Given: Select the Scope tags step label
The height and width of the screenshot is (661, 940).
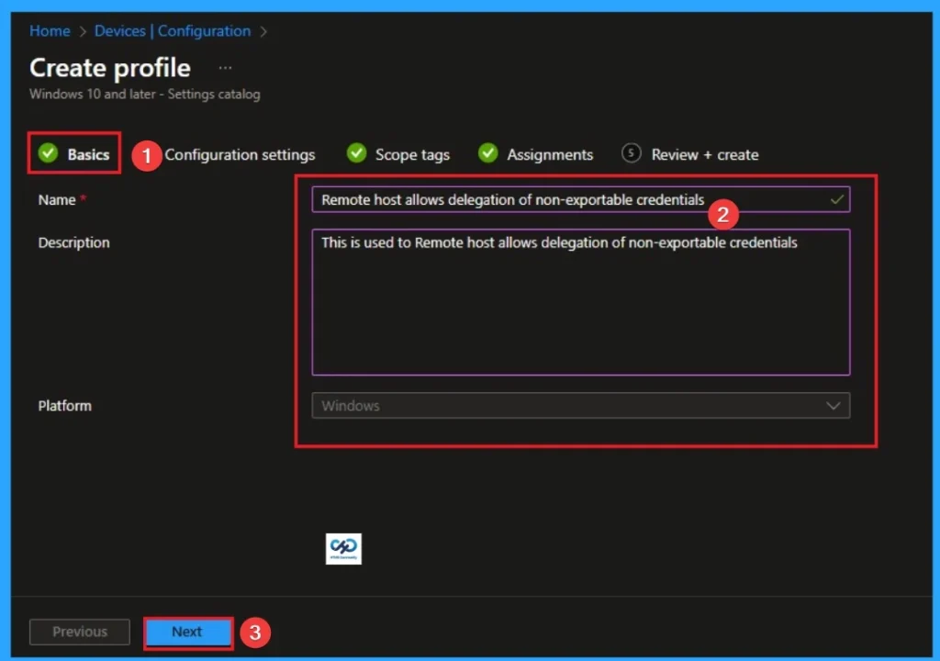Looking at the screenshot, I should pyautogui.click(x=411, y=154).
